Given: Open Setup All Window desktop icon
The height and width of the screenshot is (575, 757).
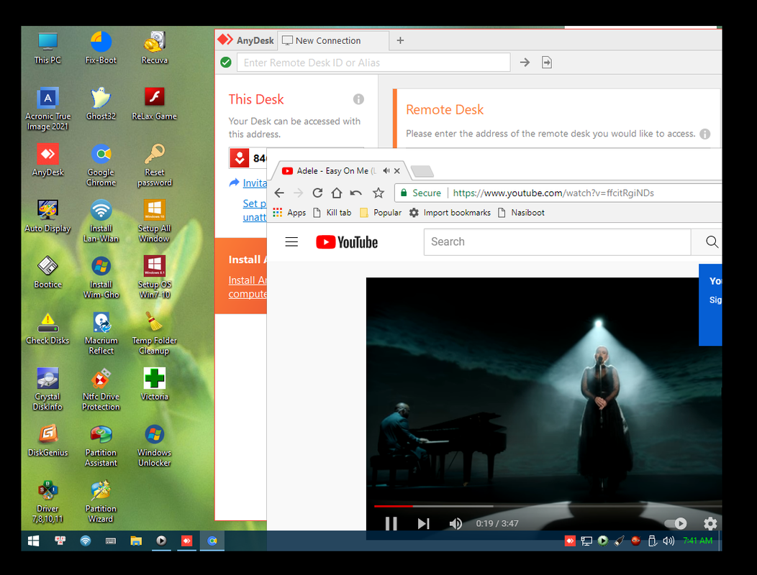Looking at the screenshot, I should (x=155, y=221).
